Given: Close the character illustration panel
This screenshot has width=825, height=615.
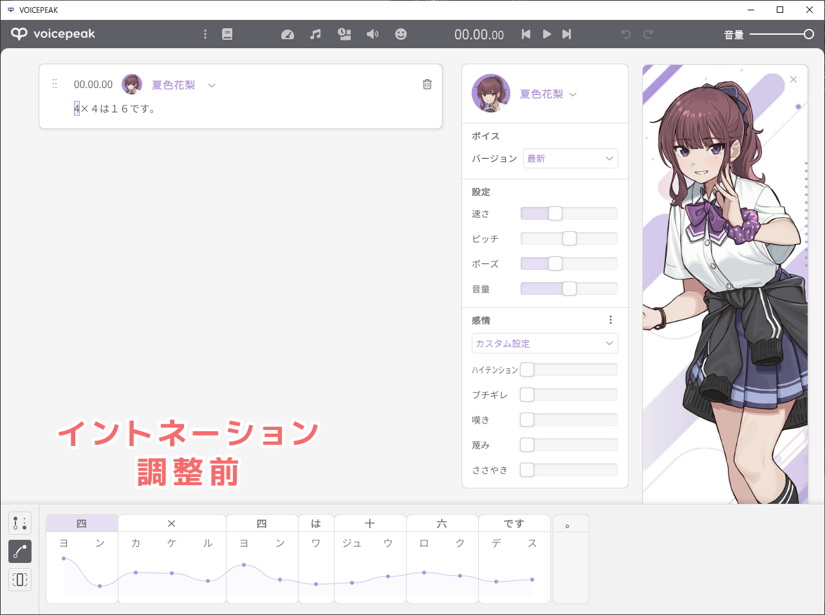Looking at the screenshot, I should (793, 80).
